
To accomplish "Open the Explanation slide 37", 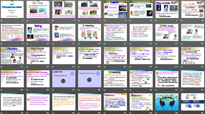I will 115,102.
